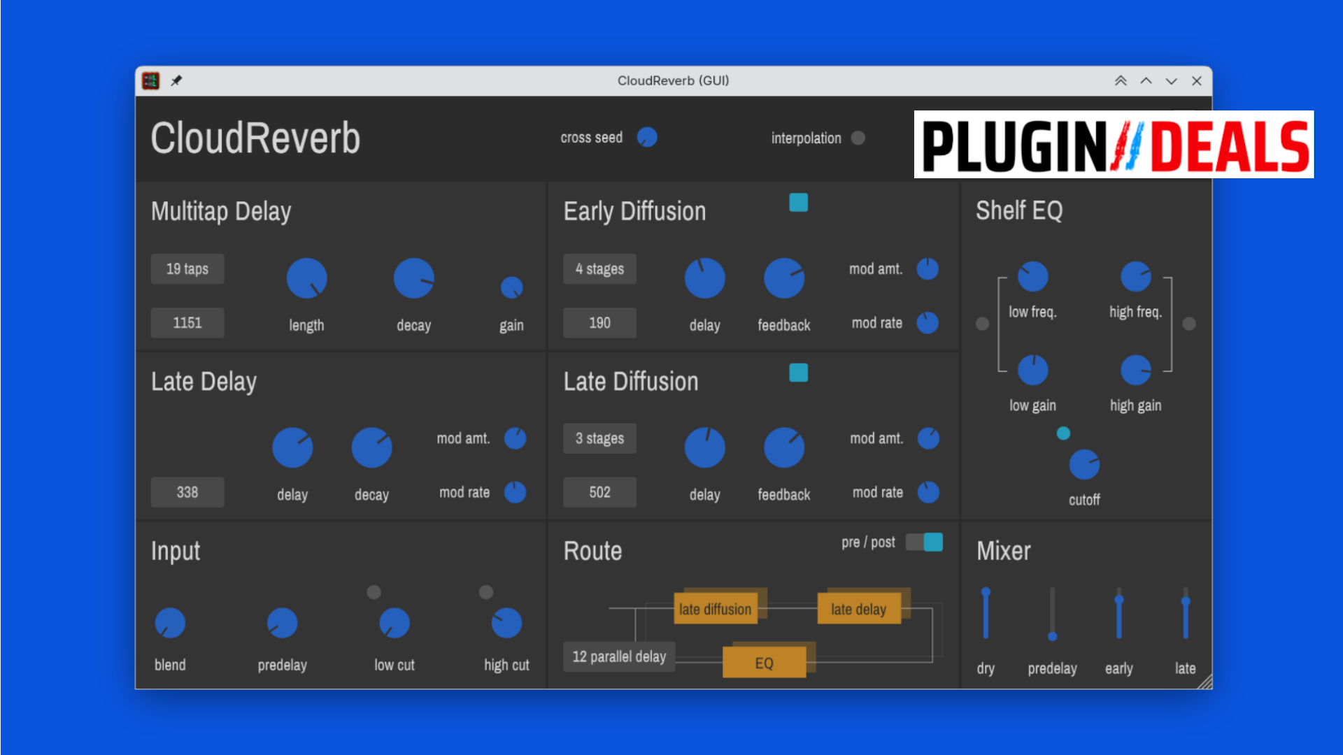This screenshot has width=1343, height=755.
Task: Click the Late Diffusion seed field showing 502
Action: tap(599, 492)
